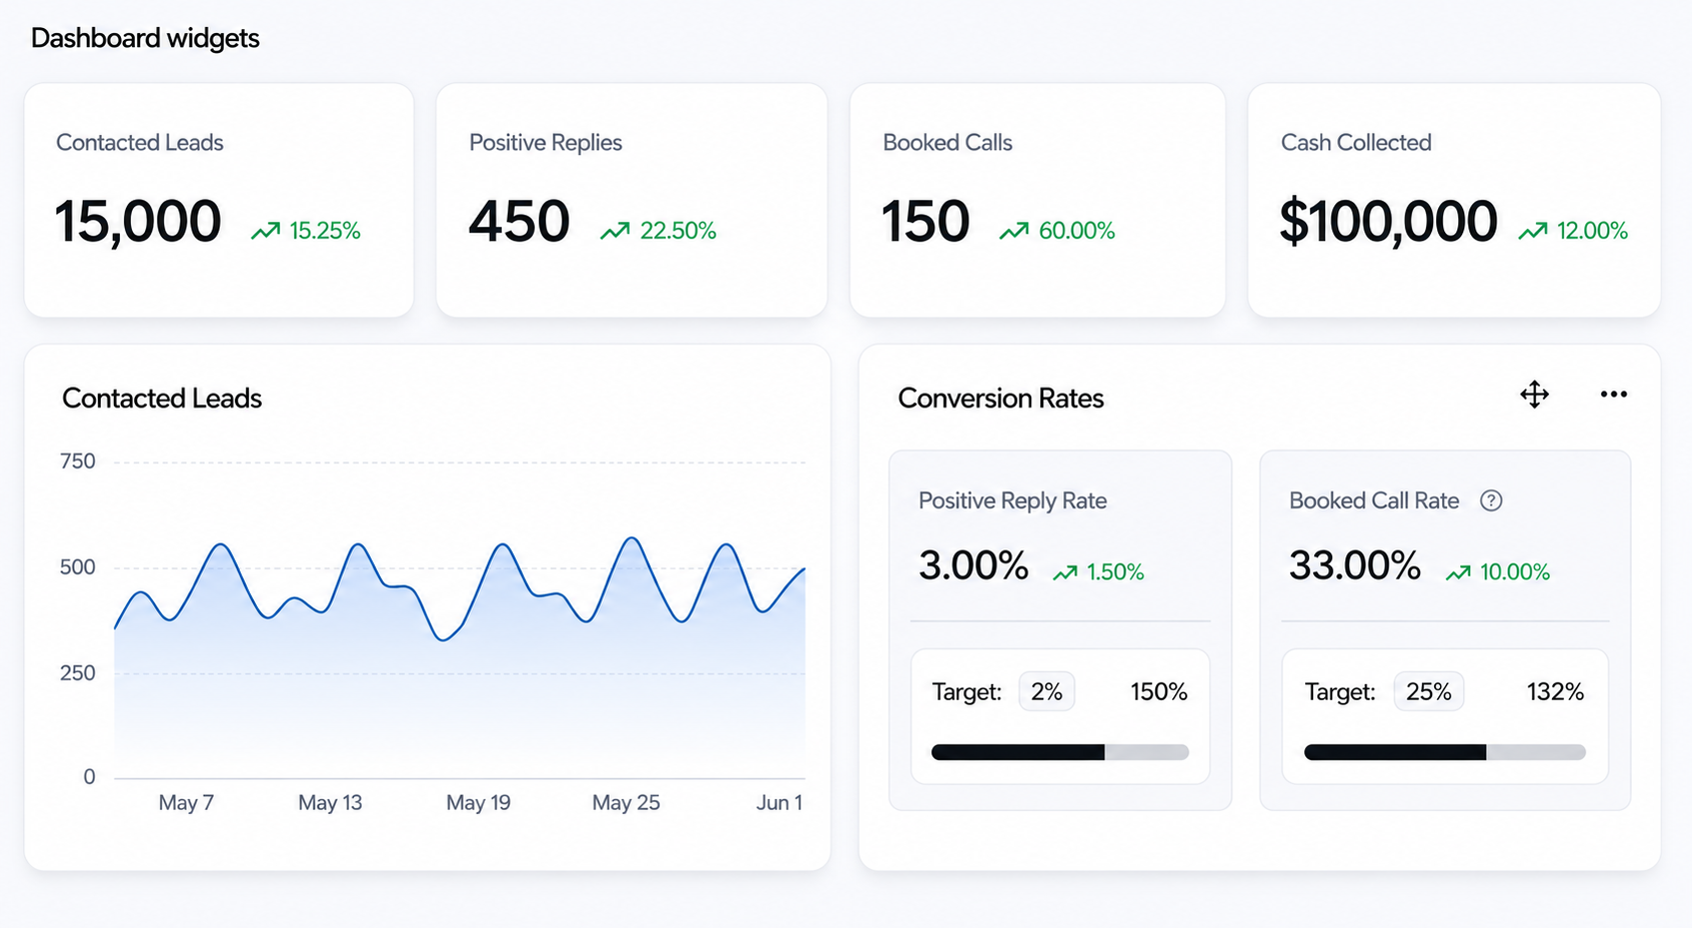1692x928 pixels.
Task: Click the trend arrow next to 22.50%
Action: tap(615, 232)
